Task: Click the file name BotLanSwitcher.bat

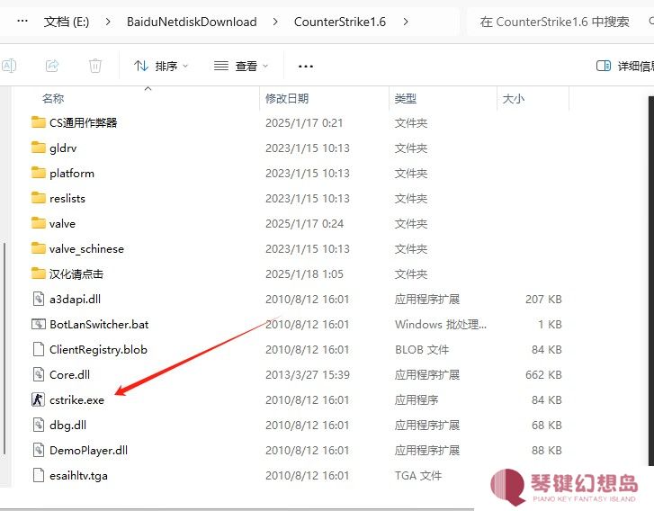Action: tap(99, 325)
